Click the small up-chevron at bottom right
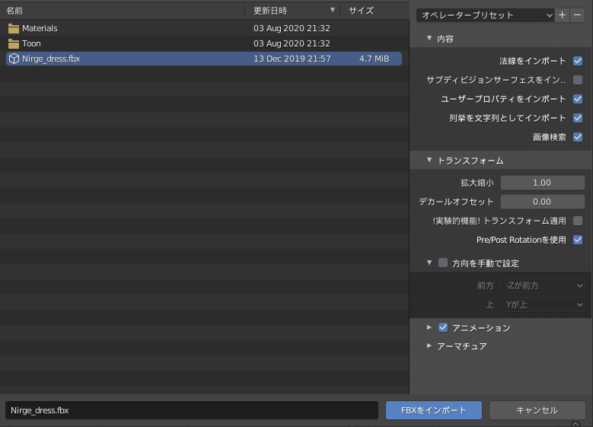The width and height of the screenshot is (593, 427). (x=575, y=424)
